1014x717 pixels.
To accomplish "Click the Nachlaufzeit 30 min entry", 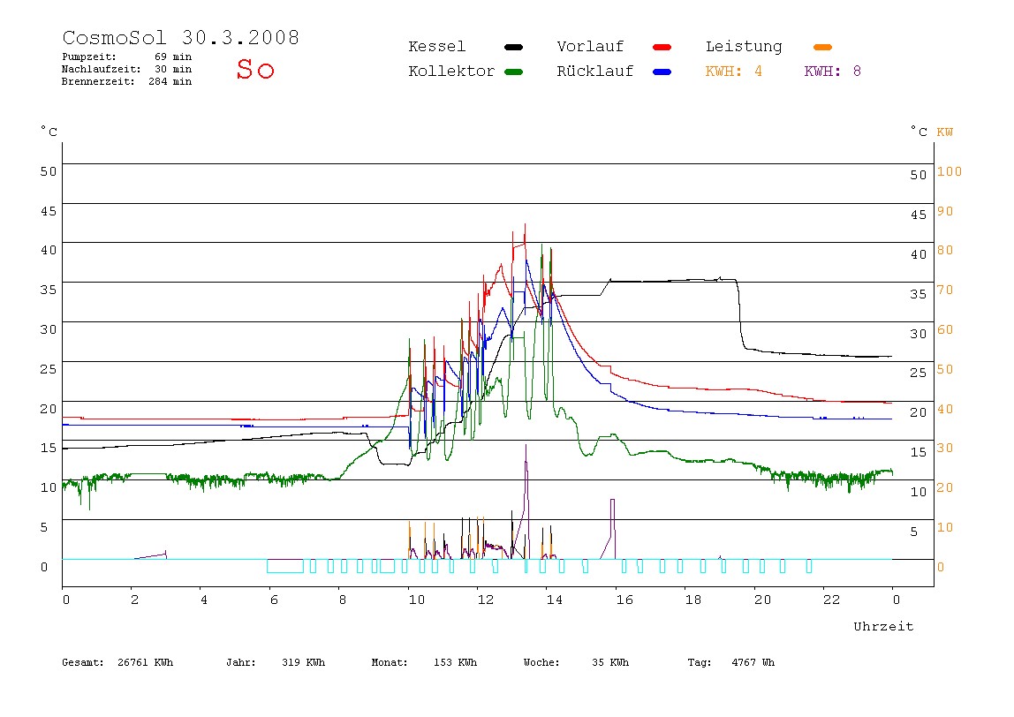I will coord(127,69).
